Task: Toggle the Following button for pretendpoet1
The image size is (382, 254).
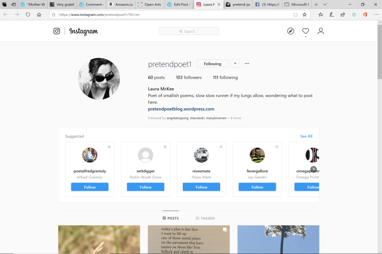Action: pyautogui.click(x=212, y=64)
